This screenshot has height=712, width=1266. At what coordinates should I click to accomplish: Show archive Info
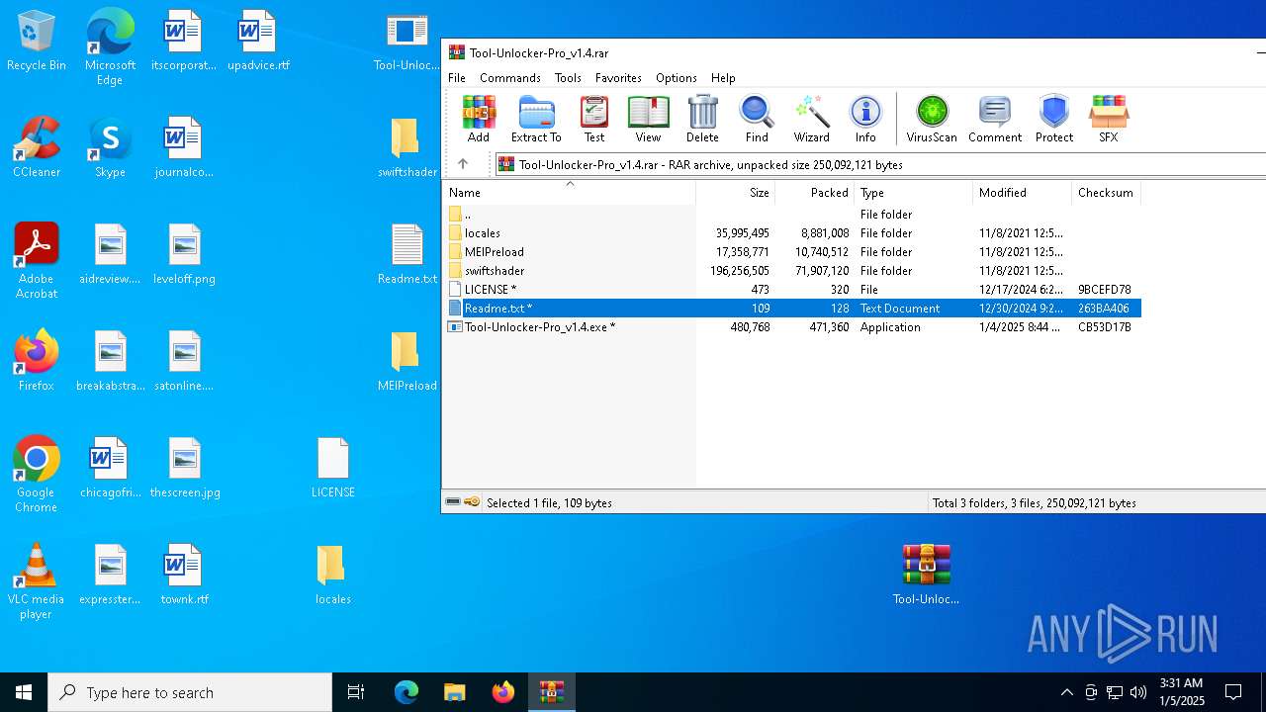[865, 119]
